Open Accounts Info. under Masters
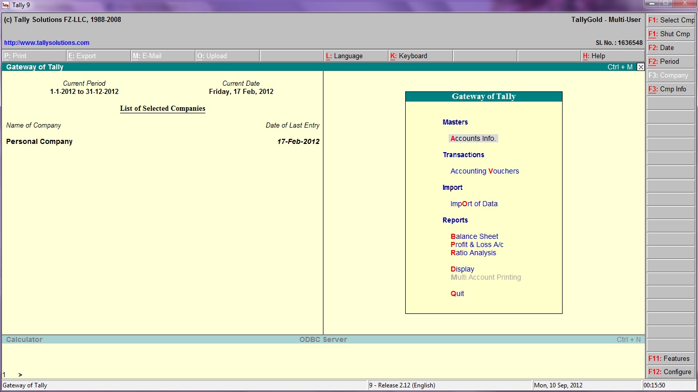The height and width of the screenshot is (392, 698). pos(473,138)
